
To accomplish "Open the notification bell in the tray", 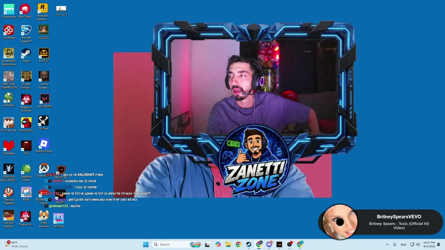I will coord(439,244).
